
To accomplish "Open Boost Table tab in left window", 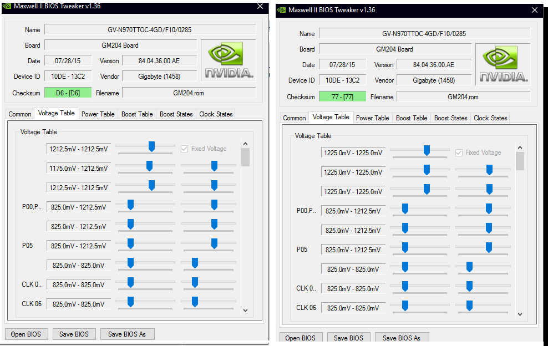I will tap(137, 114).
